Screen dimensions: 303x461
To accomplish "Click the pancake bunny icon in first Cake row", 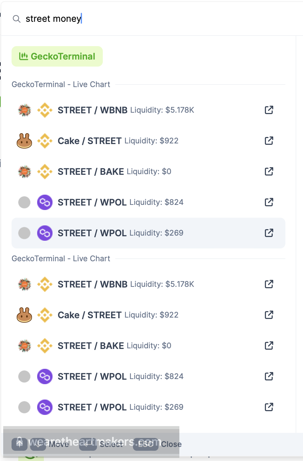I will tap(24, 141).
